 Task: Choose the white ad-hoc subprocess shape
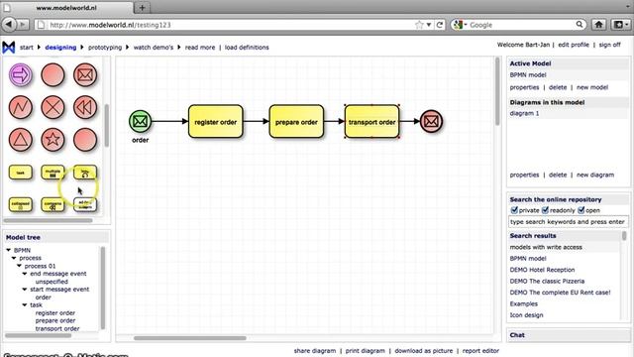85,205
